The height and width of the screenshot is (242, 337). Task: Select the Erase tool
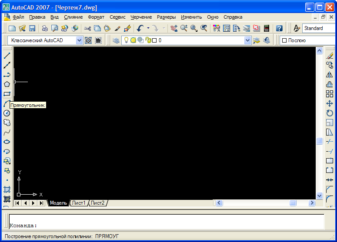click(x=330, y=56)
